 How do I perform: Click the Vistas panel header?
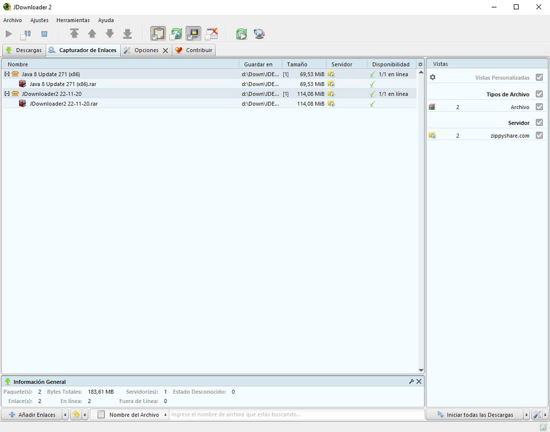pos(487,64)
